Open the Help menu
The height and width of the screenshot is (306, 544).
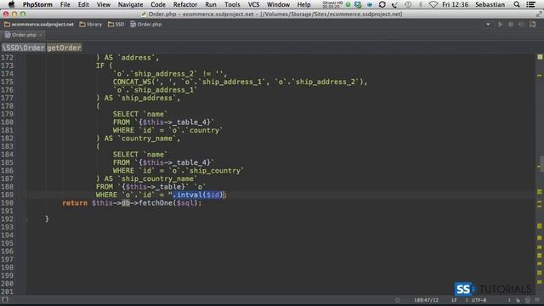[x=304, y=4]
